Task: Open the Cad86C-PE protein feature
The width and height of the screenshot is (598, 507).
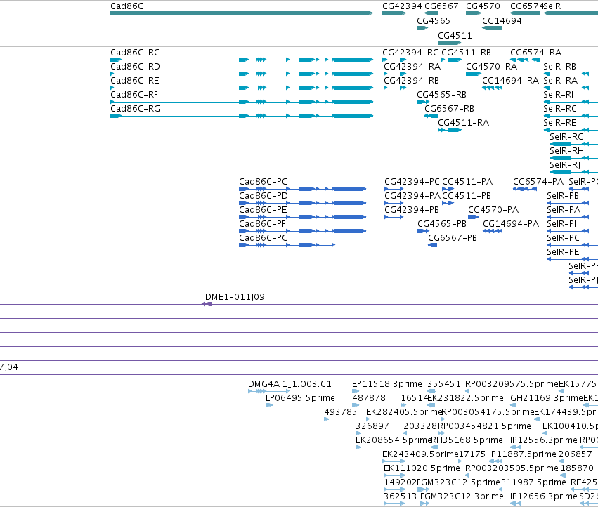Action: 302,217
